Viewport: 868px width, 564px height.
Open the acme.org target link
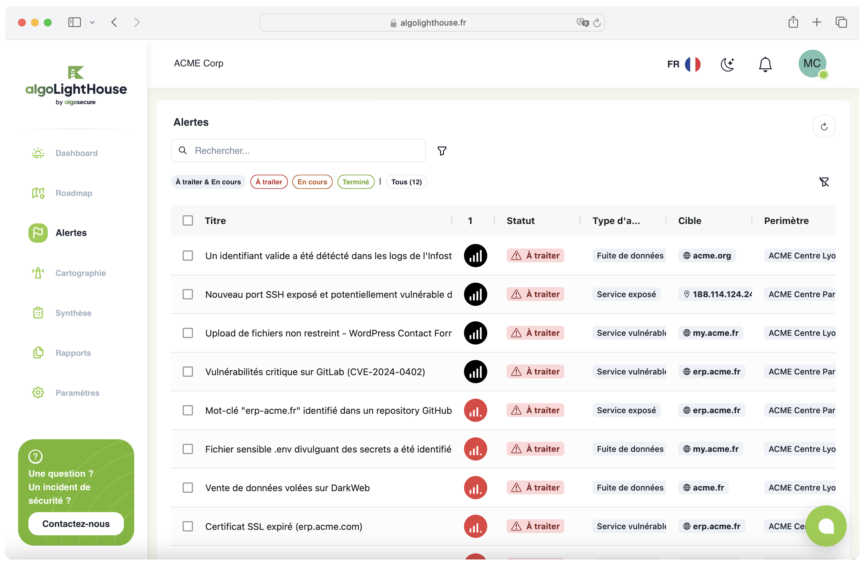pyautogui.click(x=707, y=255)
